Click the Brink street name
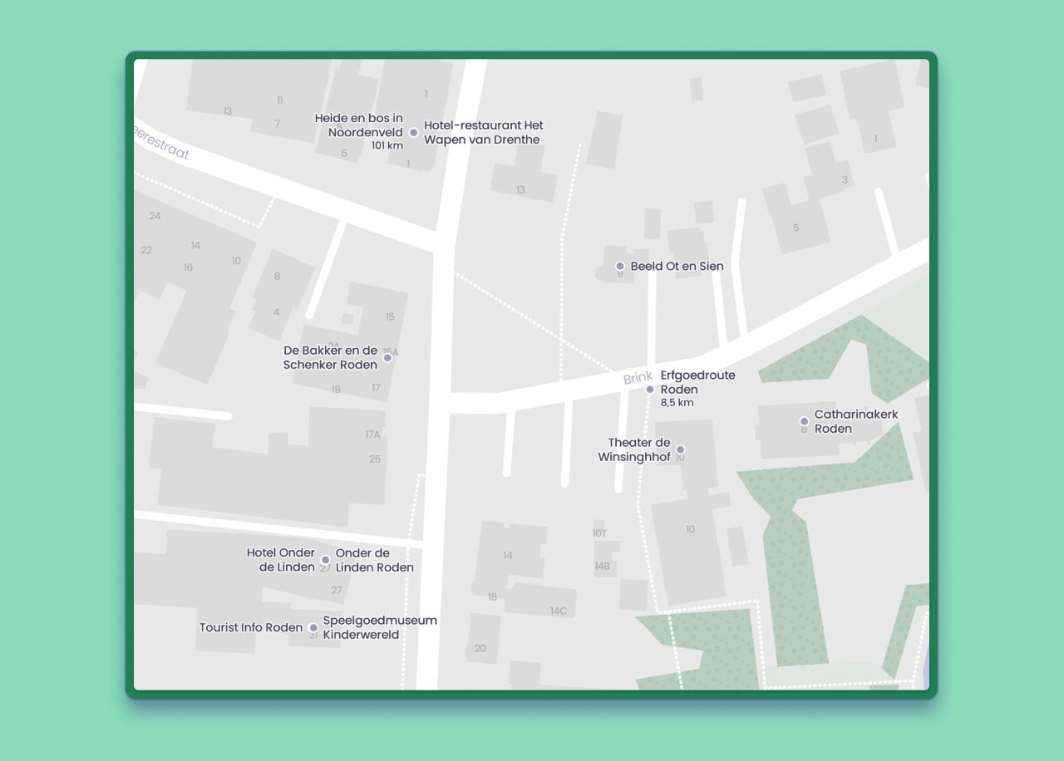Viewport: 1064px width, 761px height. tap(638, 379)
